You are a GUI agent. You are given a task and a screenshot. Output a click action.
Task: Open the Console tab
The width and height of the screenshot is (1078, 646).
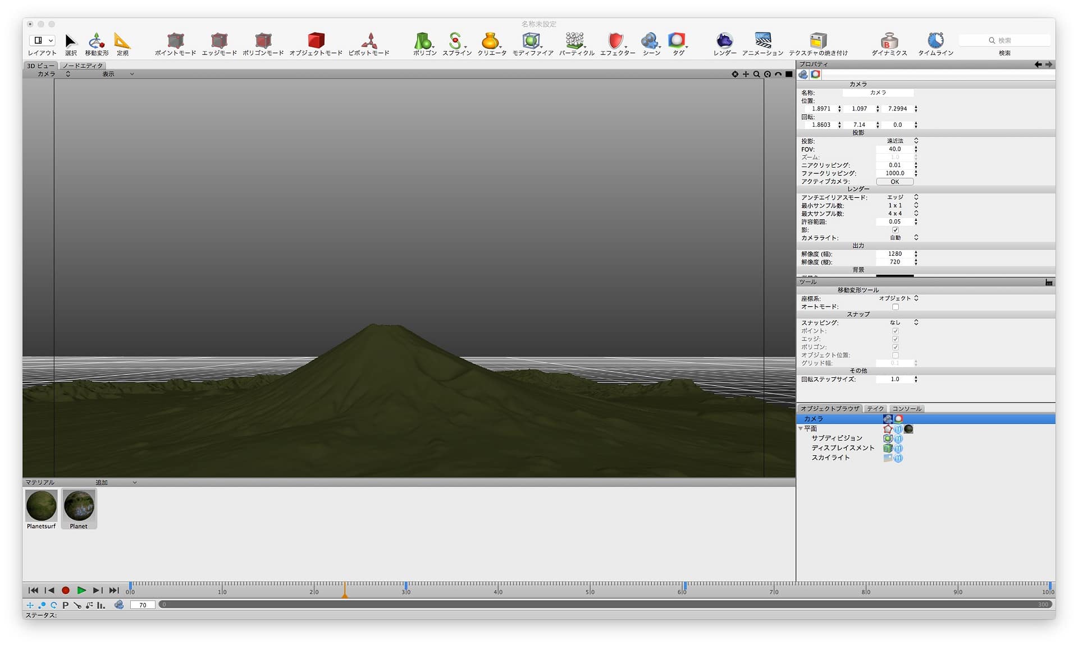[x=907, y=409]
